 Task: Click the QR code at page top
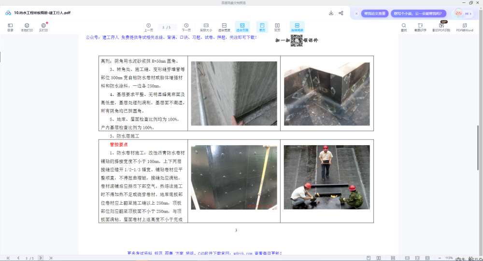pyautogui.click(x=297, y=41)
